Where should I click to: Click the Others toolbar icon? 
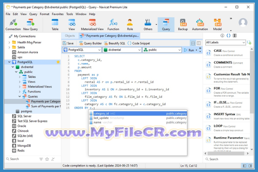click(x=148, y=25)
